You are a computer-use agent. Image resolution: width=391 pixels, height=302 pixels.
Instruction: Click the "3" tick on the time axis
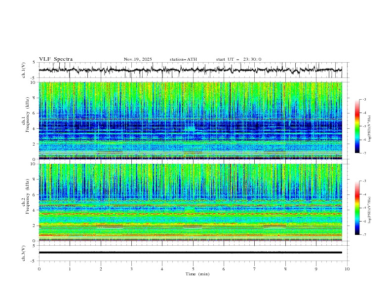131,269
